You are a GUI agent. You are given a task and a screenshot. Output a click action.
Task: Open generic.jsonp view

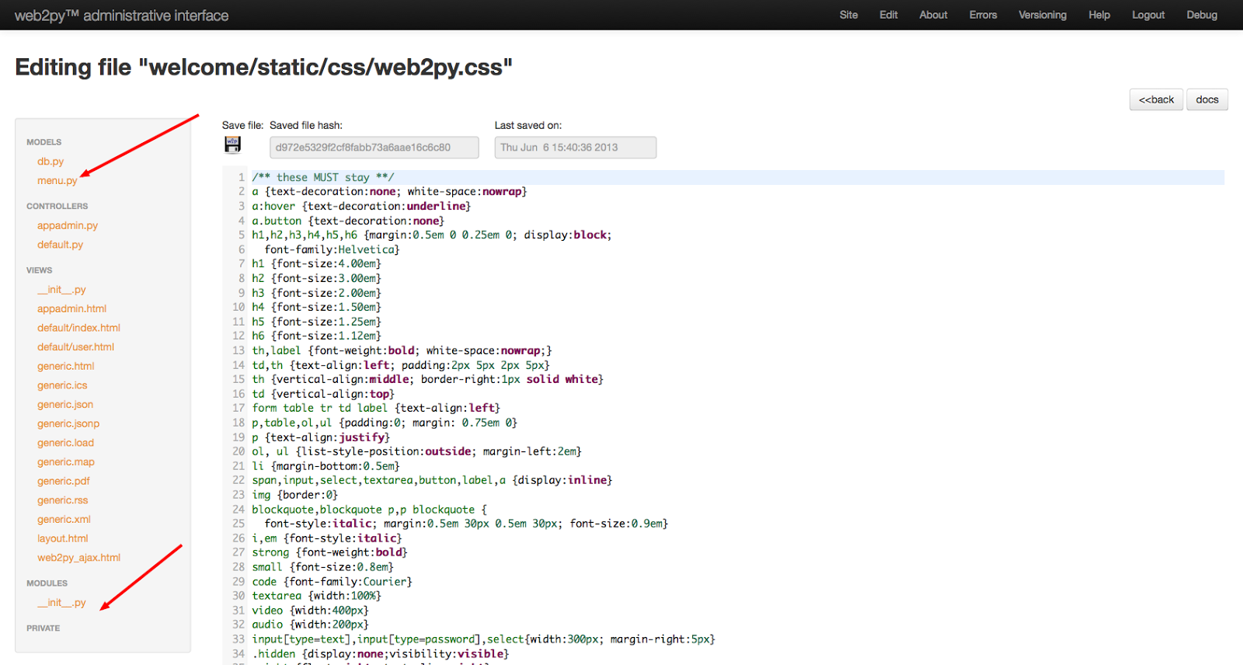[68, 424]
